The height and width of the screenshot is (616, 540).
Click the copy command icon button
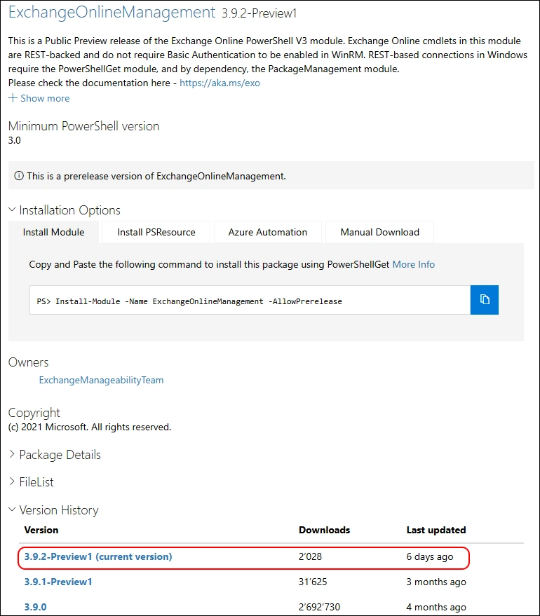coord(485,300)
